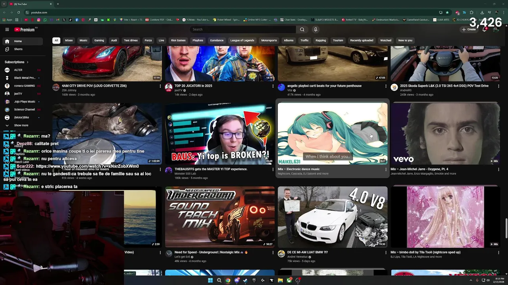
Task: Open the Windows Start menu
Action: (x=210, y=280)
